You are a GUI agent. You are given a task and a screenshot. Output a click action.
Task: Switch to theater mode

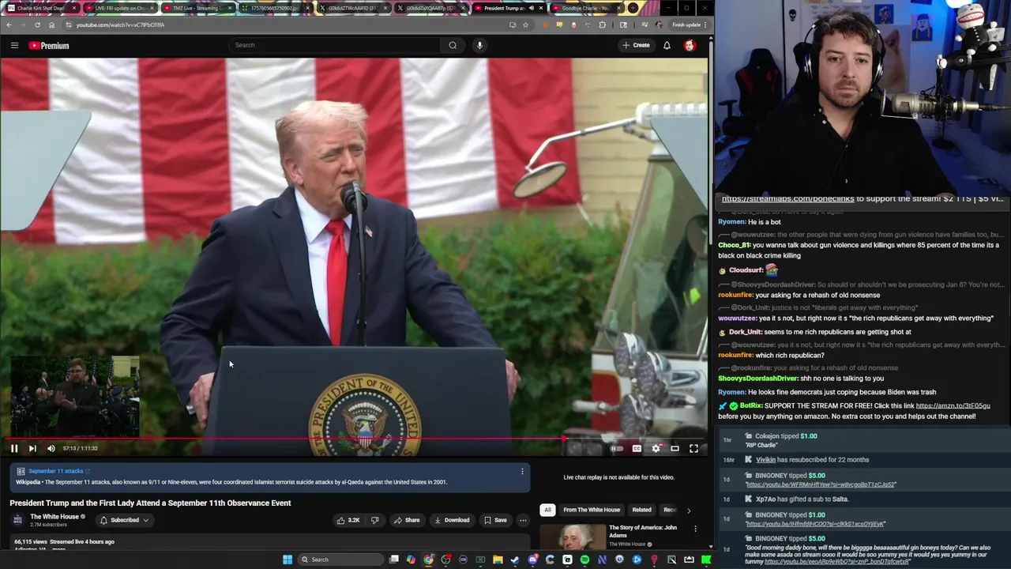[x=675, y=448]
